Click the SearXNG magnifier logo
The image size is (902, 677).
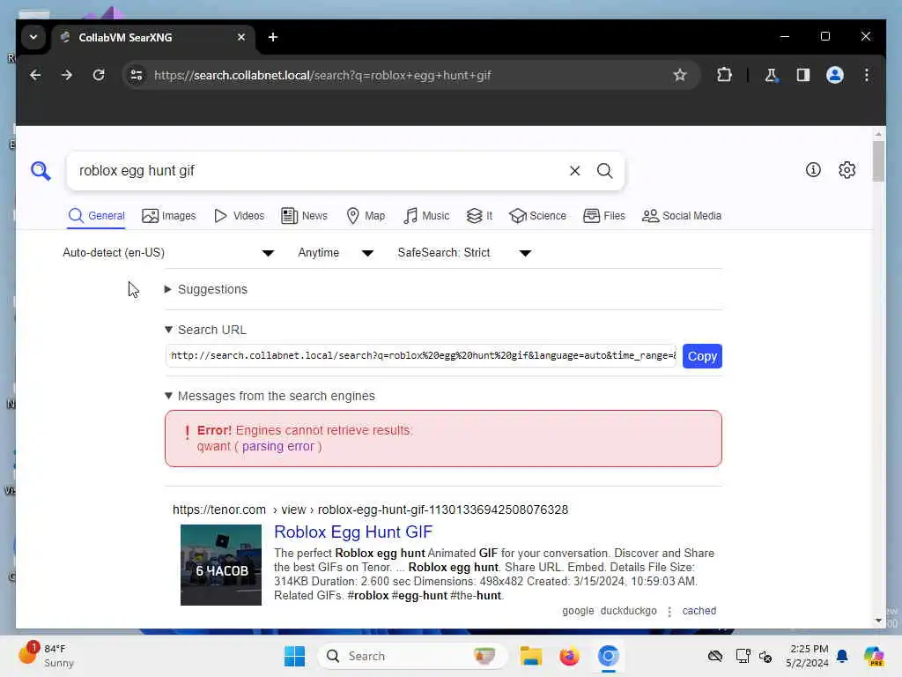(41, 171)
